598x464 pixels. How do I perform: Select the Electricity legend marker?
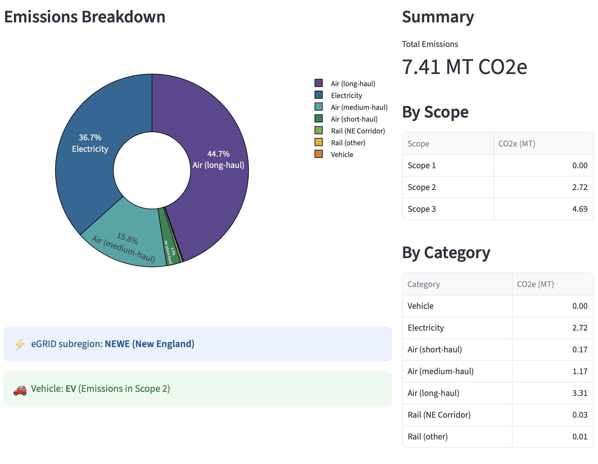[319, 95]
